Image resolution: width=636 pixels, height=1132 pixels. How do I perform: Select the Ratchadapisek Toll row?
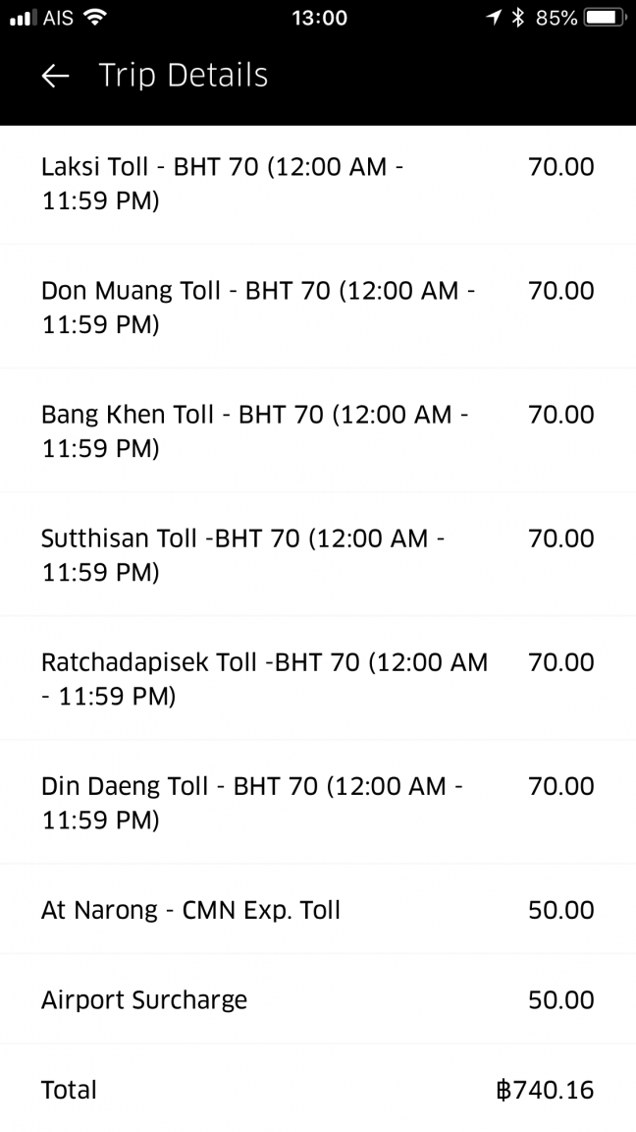coord(318,678)
